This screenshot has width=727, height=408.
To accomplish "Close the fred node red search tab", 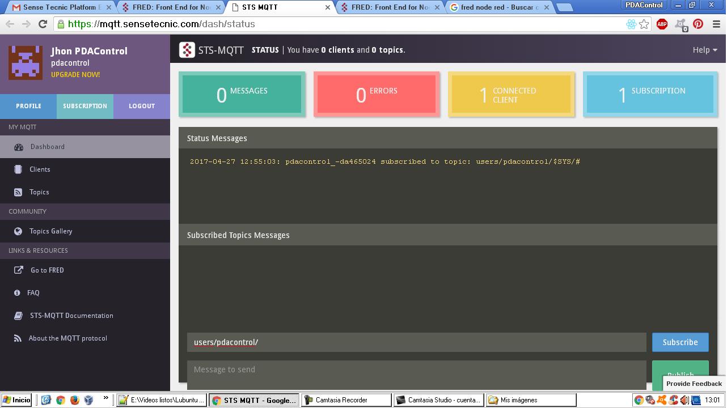I will pyautogui.click(x=546, y=7).
